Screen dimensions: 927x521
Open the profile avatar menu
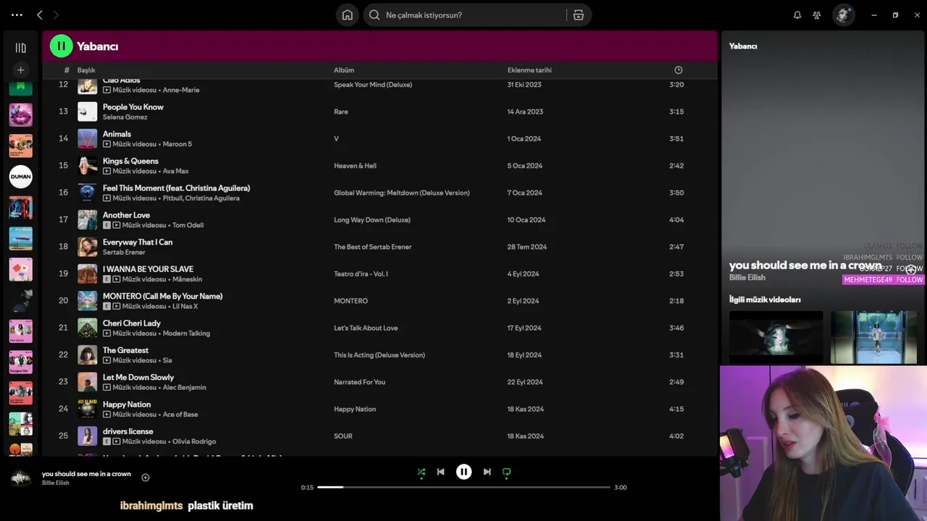(x=843, y=14)
